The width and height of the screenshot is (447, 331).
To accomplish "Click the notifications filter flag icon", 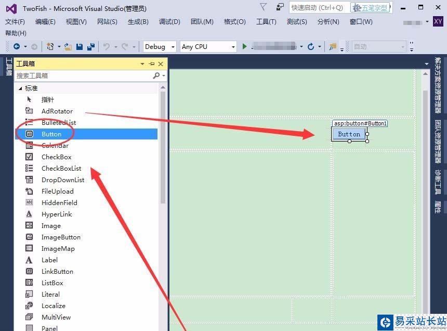I will pyautogui.click(x=264, y=7).
